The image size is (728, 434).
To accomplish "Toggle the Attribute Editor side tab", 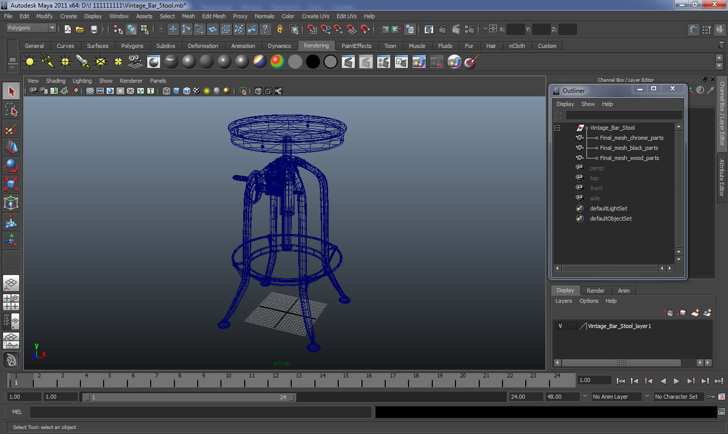I will click(722, 178).
